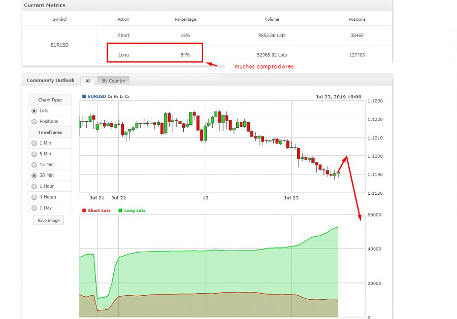The width and height of the screenshot is (457, 319).
Task: Click the Save image button
Action: tap(48, 220)
